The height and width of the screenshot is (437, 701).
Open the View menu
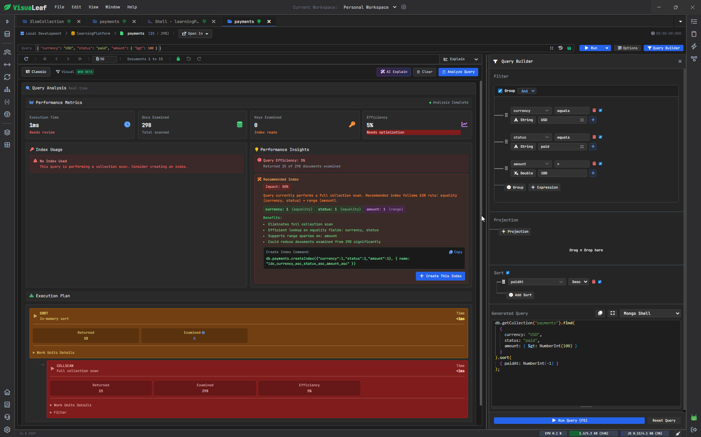click(93, 7)
